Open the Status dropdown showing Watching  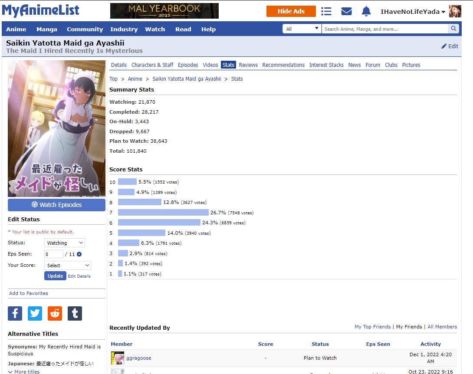(64, 243)
